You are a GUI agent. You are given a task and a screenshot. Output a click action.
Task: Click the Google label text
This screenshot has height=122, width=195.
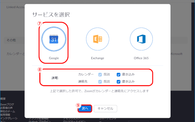click(x=54, y=58)
